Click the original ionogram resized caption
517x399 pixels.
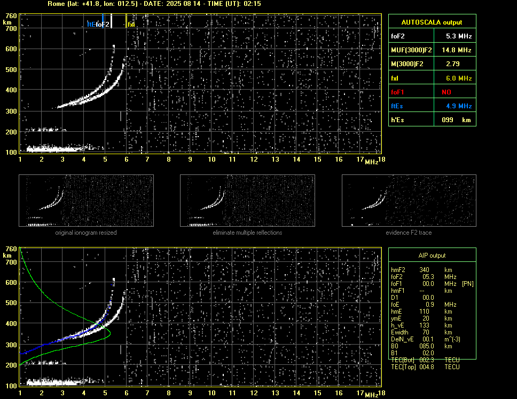click(x=86, y=233)
